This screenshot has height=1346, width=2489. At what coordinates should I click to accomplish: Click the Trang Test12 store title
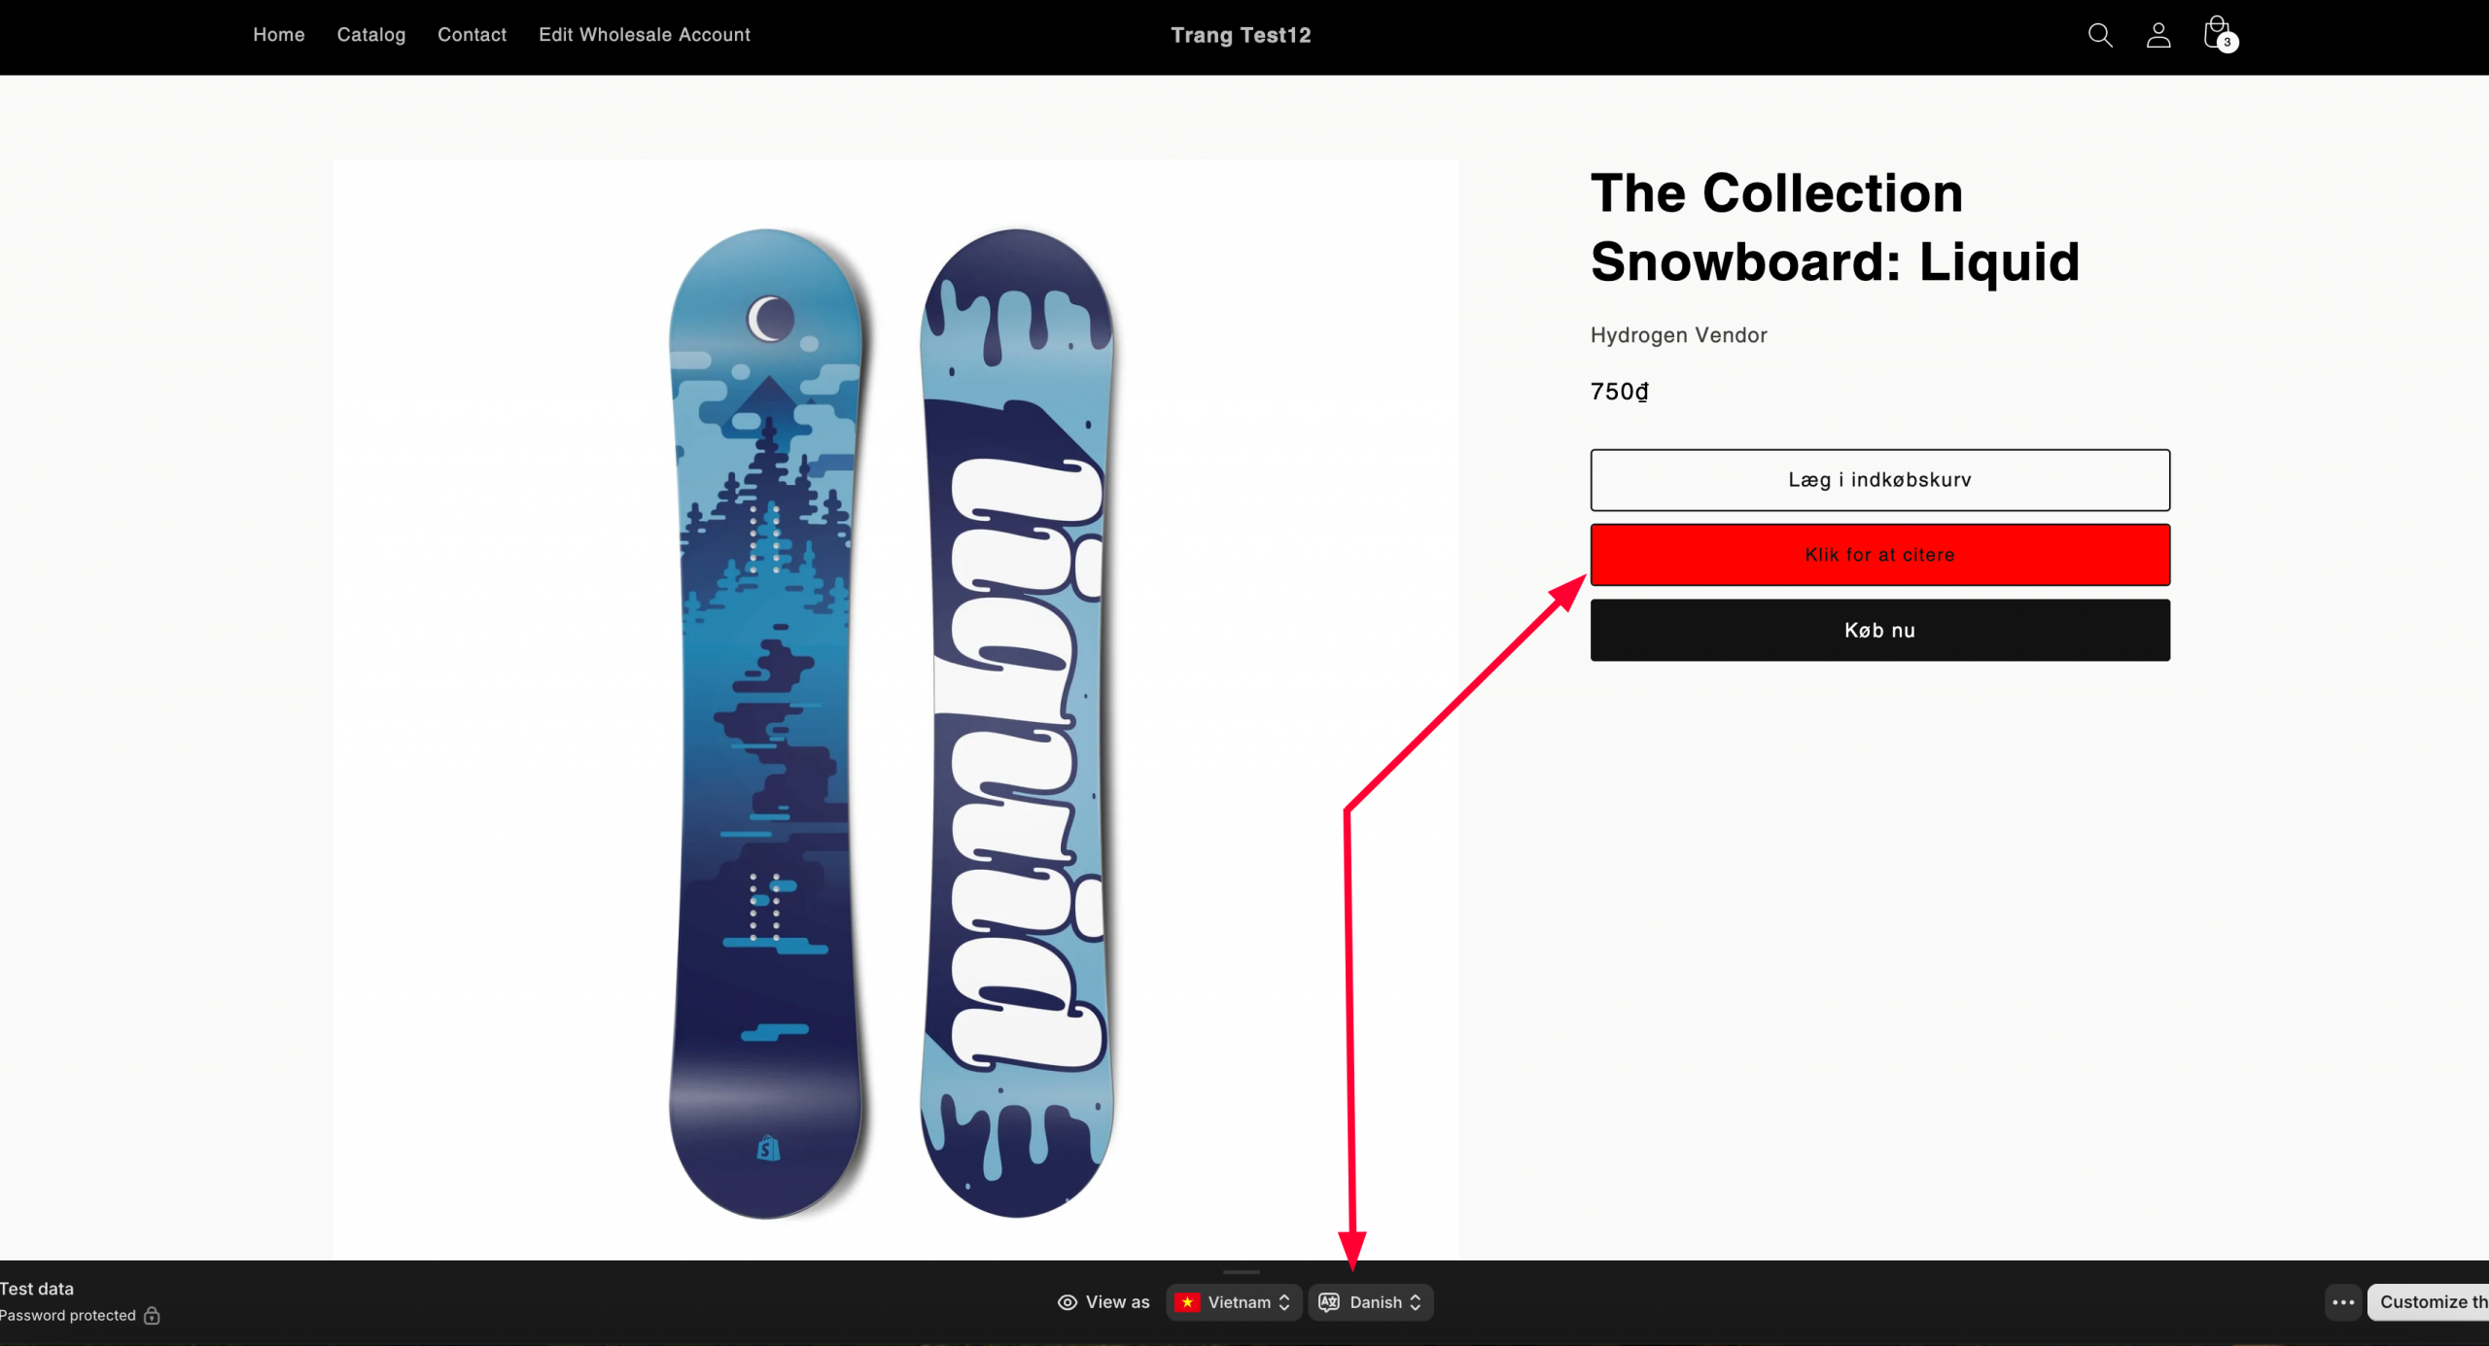click(1241, 35)
